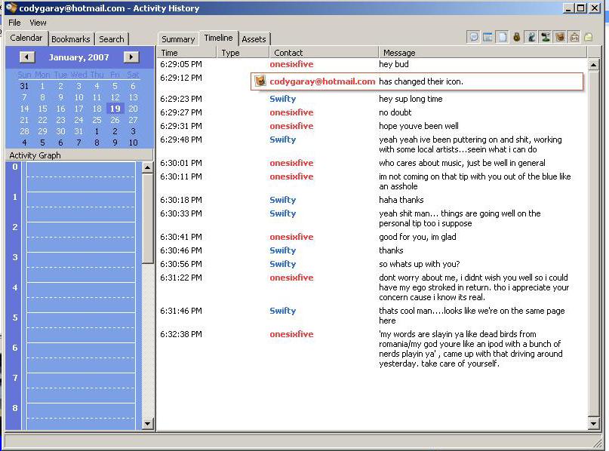The image size is (609, 451).
Task: Click the 'January, 2007' month label
Action: click(x=78, y=57)
